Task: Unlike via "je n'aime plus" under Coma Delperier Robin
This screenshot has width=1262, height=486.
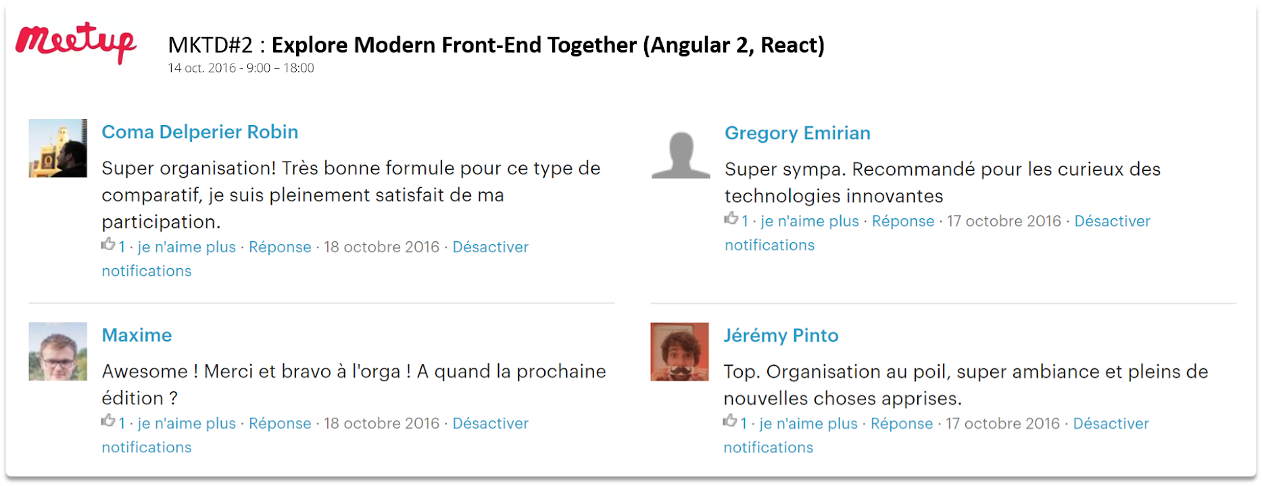Action: click(x=186, y=247)
